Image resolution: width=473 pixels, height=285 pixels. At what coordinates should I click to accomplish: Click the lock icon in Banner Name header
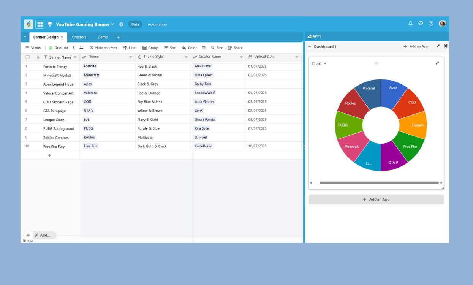pos(38,57)
